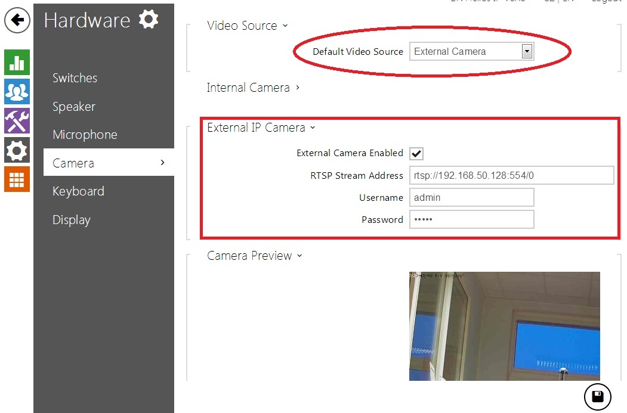627x413 pixels.
Task: Collapse the Video Source section
Action: click(x=247, y=26)
